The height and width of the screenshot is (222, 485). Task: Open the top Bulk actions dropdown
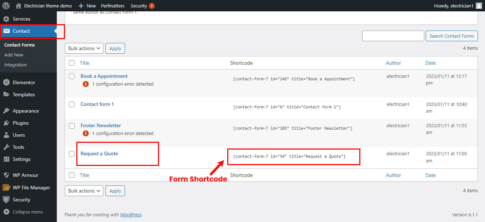84,48
